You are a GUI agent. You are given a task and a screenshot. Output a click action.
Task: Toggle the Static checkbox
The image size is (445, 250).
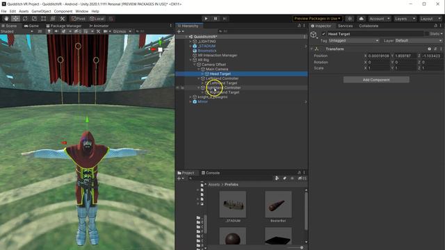426,34
